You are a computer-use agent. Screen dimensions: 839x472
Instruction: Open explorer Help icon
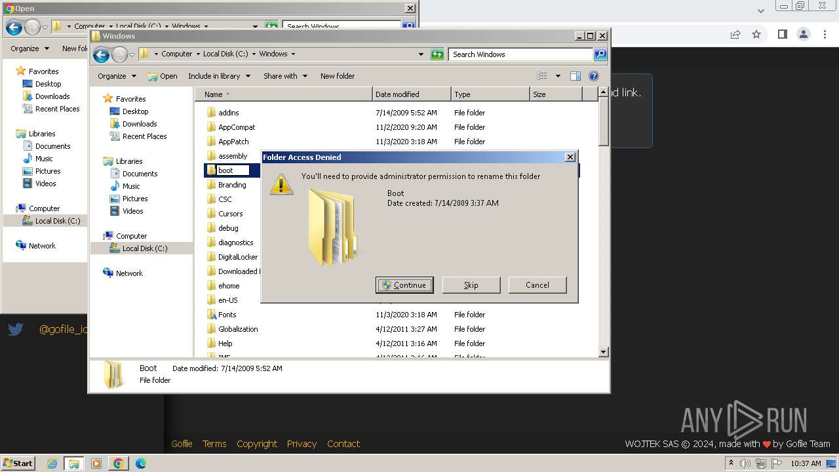click(x=594, y=76)
